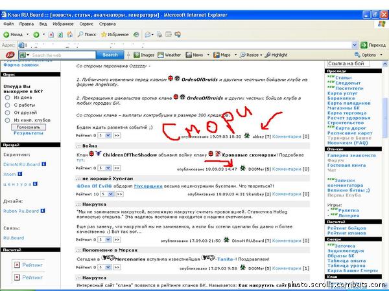Click the Print toolbar icon

point(159,35)
